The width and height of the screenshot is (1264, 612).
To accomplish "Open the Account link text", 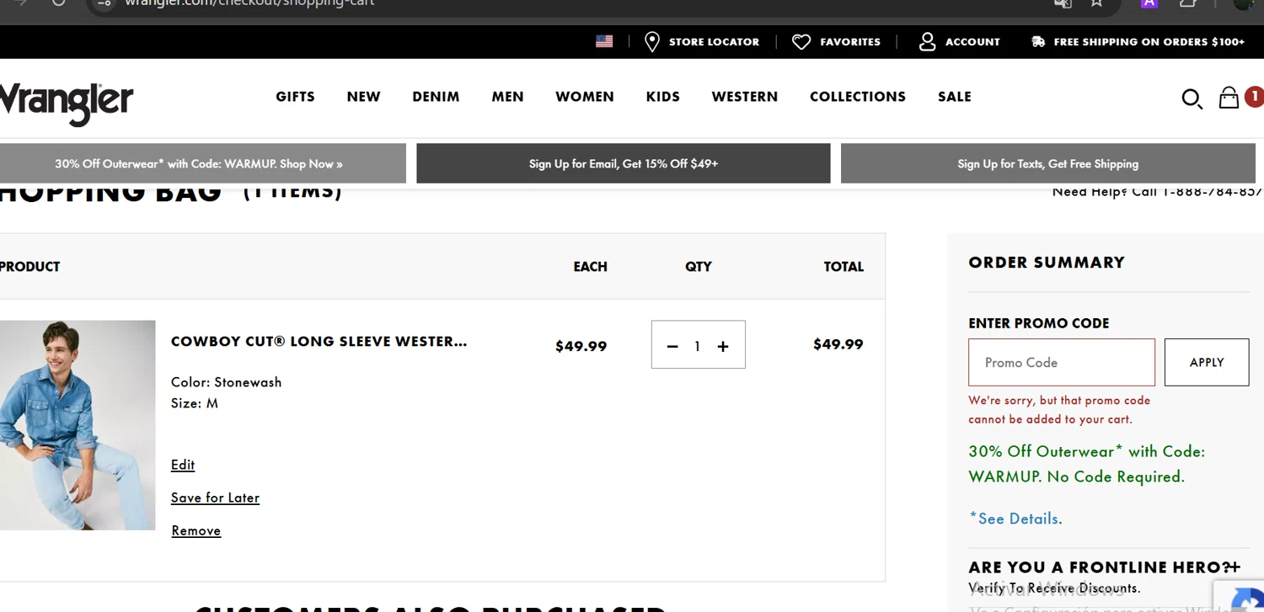I will (972, 42).
